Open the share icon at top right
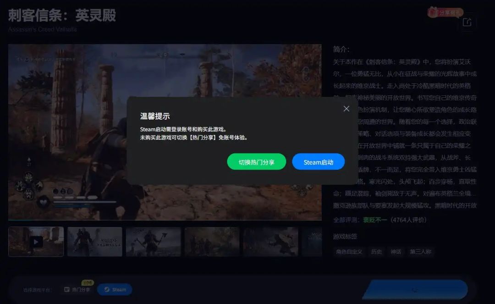Image resolution: width=495 pixels, height=304 pixels. (467, 23)
